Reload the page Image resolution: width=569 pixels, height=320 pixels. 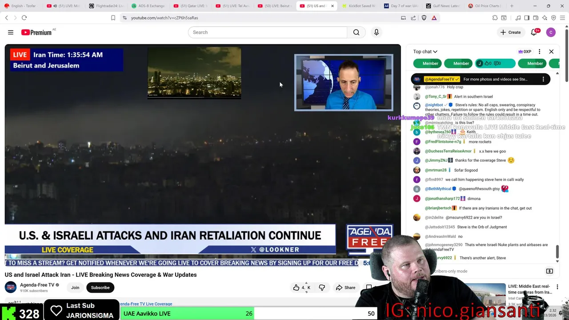(x=24, y=18)
